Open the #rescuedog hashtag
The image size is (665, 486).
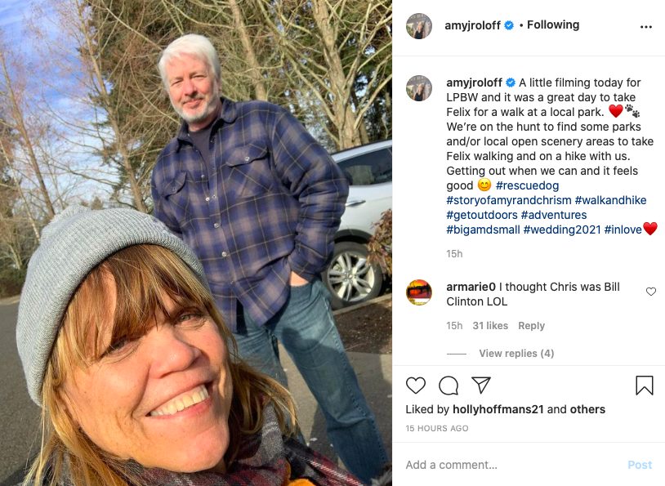527,186
